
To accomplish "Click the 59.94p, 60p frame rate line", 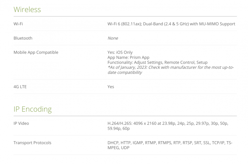I will point(118,128).
